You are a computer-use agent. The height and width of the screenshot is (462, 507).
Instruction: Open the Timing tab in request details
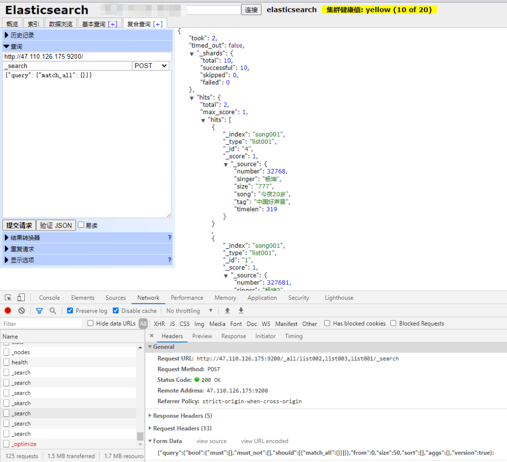[x=294, y=336]
